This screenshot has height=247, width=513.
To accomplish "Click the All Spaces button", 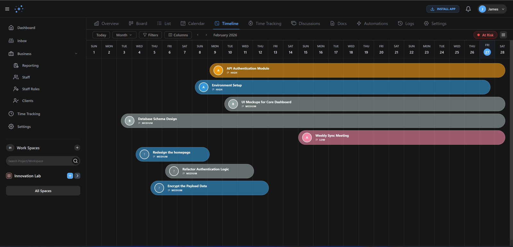I will click(43, 191).
